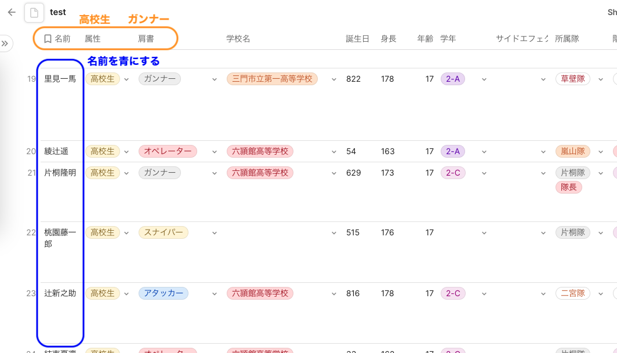Click the blue アタッカー tag
The height and width of the screenshot is (353, 617).
pyautogui.click(x=164, y=293)
